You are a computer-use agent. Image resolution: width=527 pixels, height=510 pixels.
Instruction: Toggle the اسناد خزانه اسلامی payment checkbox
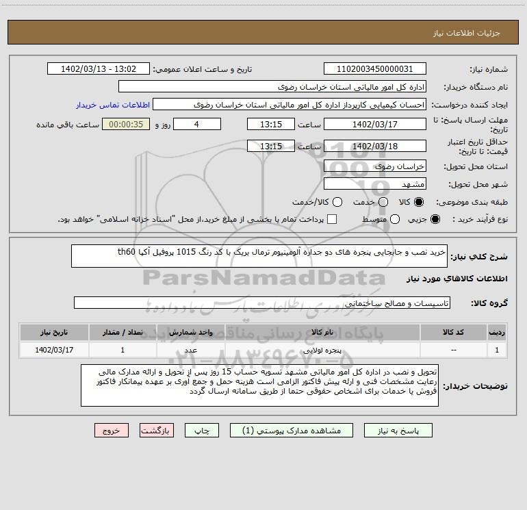(x=332, y=219)
